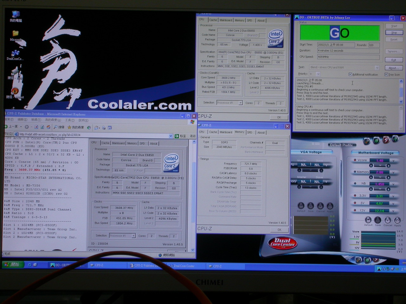
Task: Click the ORTHOS log pane scrollbar
Action: [401, 91]
